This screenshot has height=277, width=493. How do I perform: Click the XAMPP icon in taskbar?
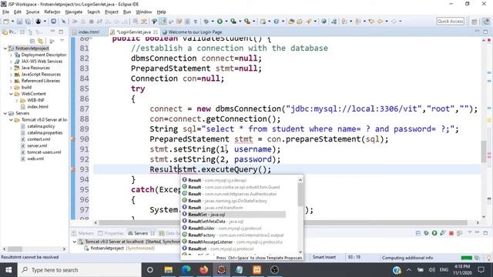257,270
